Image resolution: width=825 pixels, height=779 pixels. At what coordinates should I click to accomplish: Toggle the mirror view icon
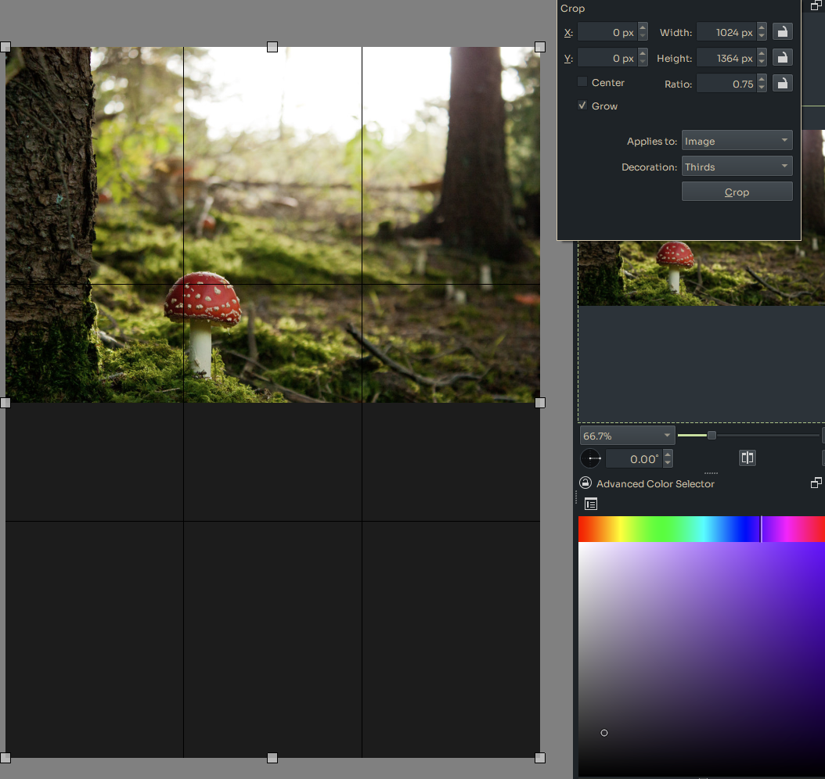(x=748, y=458)
